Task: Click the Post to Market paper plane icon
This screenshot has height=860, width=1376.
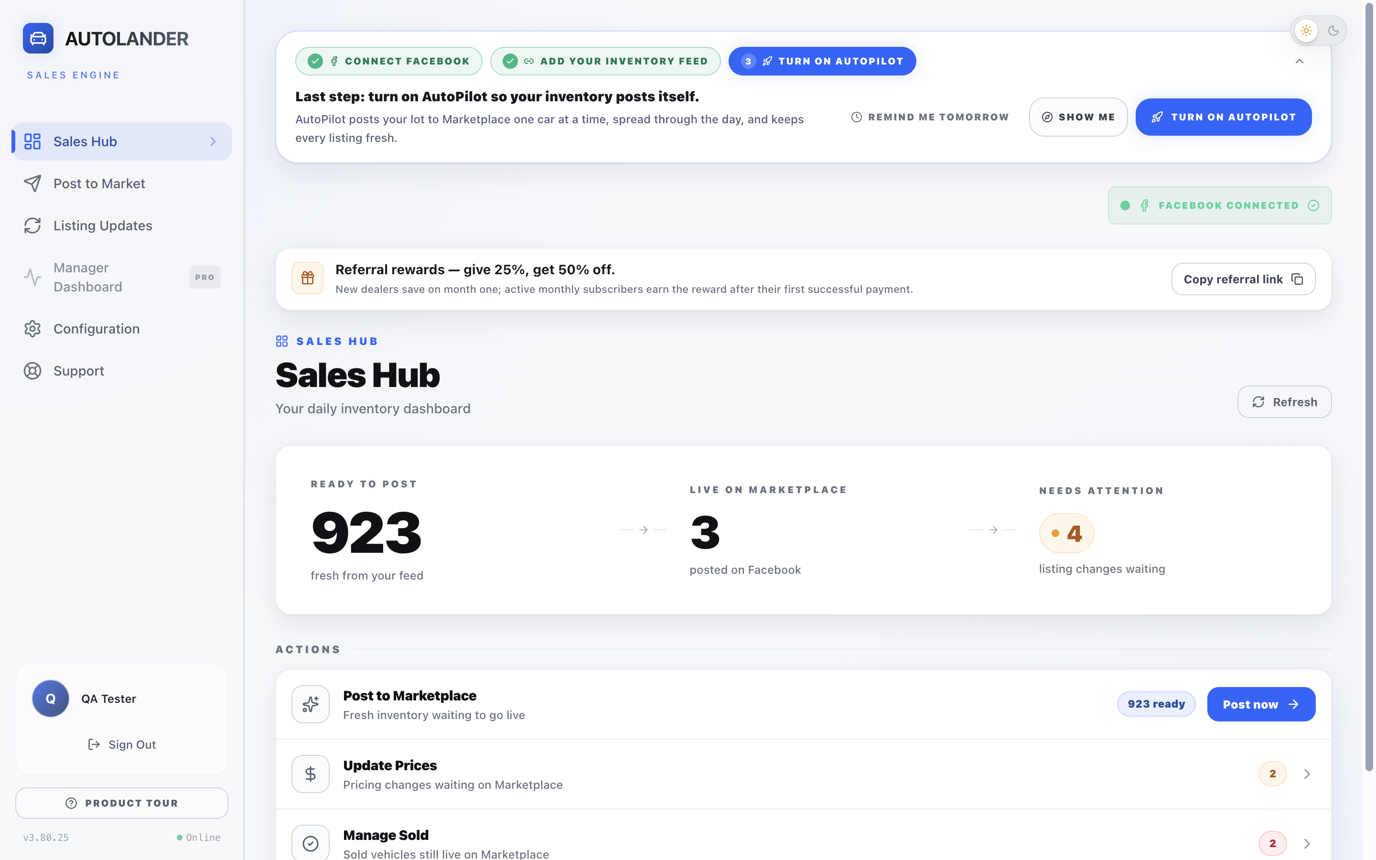Action: [32, 183]
